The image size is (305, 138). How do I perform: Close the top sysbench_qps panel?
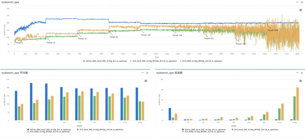tap(301, 2)
